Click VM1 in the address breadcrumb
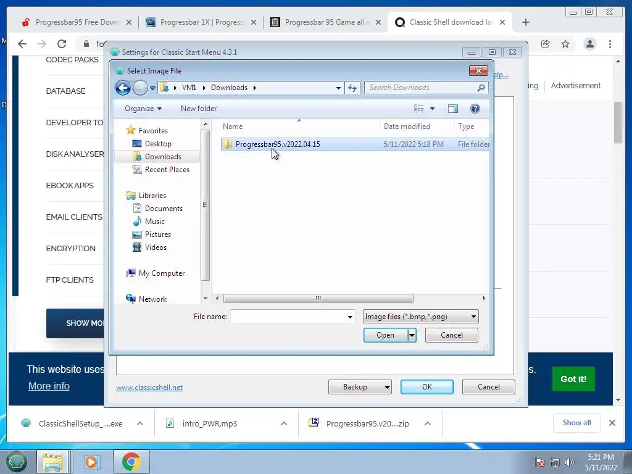 pos(189,88)
